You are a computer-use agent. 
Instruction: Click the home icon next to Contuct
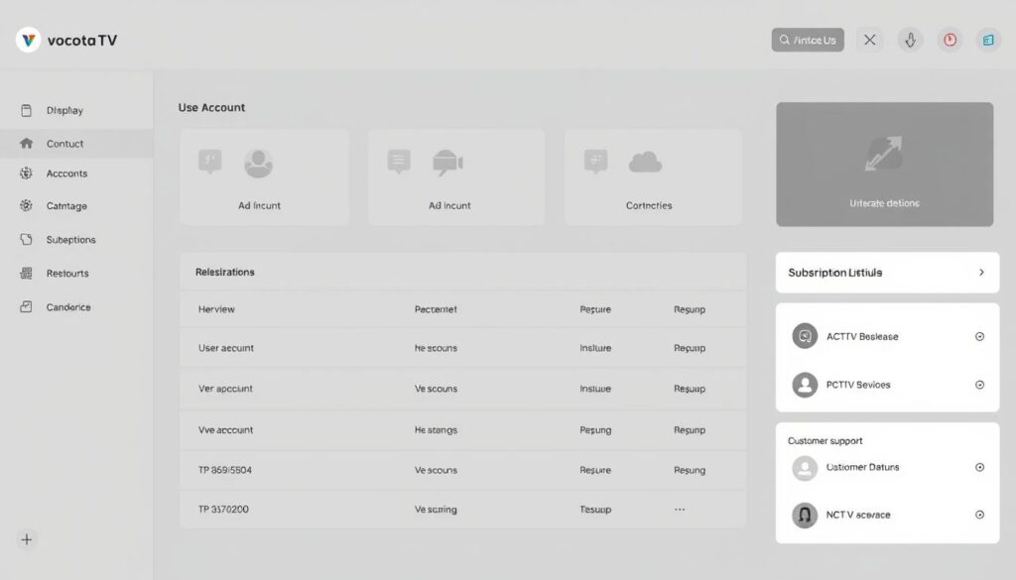pyautogui.click(x=26, y=143)
